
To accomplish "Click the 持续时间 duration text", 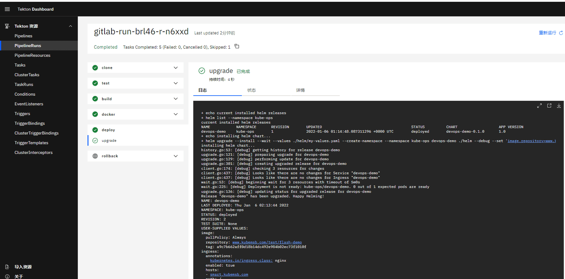I will click(x=222, y=80).
